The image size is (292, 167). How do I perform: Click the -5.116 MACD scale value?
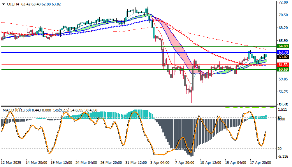coord(283,157)
